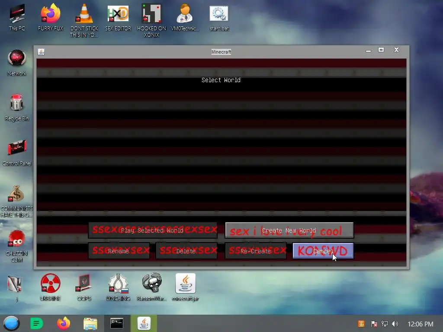Click the network status tray icon
Viewport: 443px width, 332px height.
coord(385,324)
